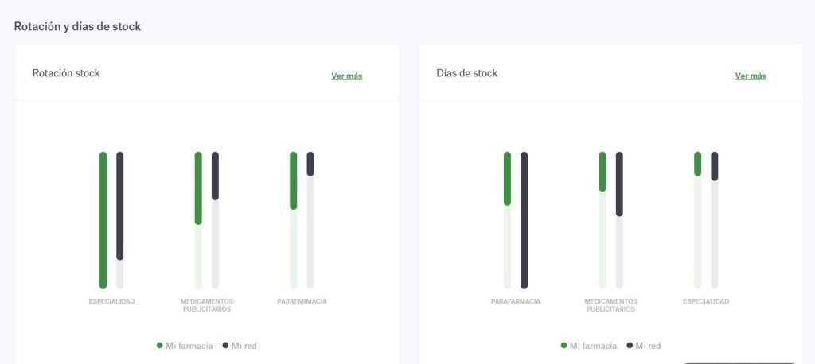The image size is (815, 364).
Task: Click dark Especialidad bar in Rotación stock
Action: (x=120, y=206)
